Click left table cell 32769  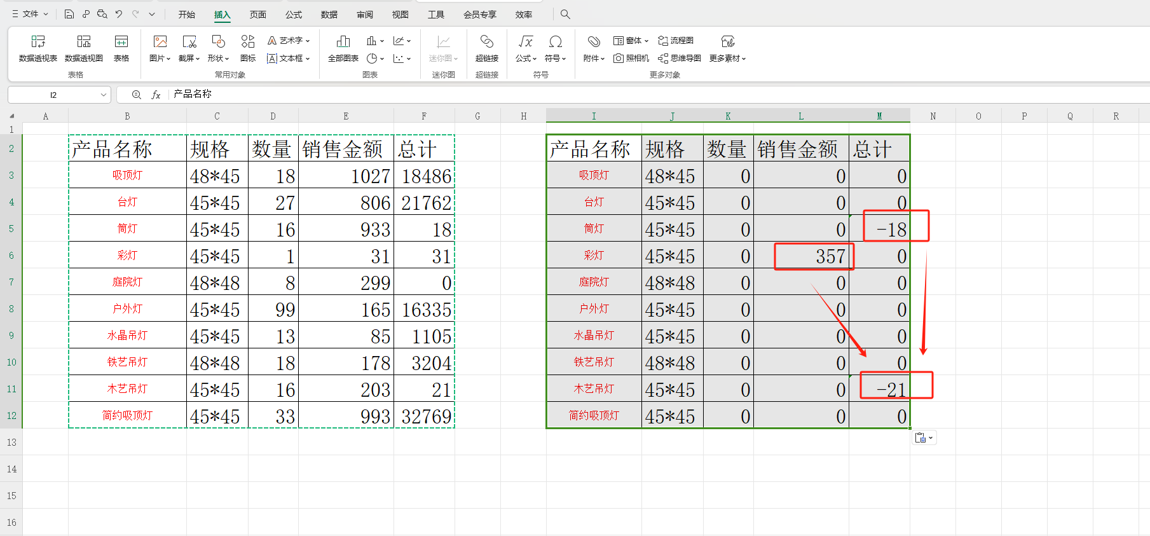[424, 415]
